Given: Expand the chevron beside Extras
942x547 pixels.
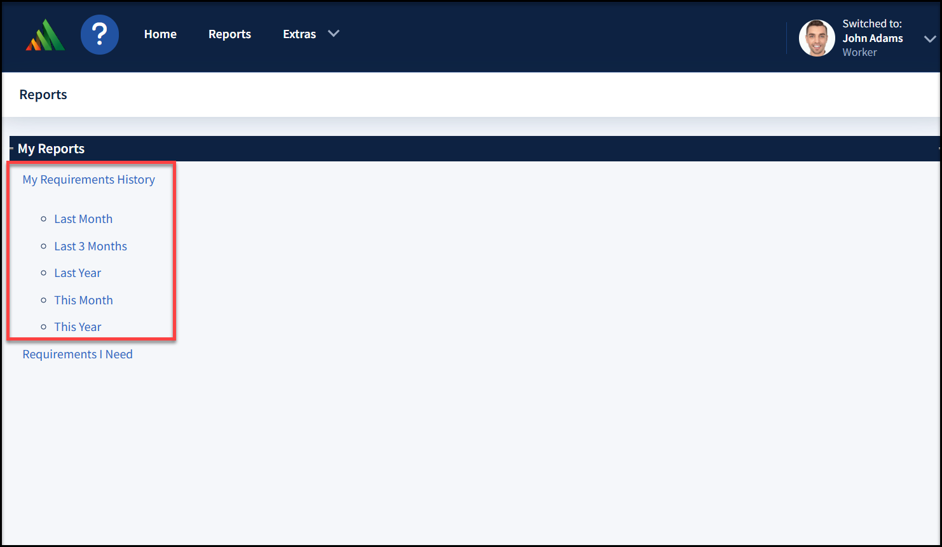Looking at the screenshot, I should pos(334,34).
